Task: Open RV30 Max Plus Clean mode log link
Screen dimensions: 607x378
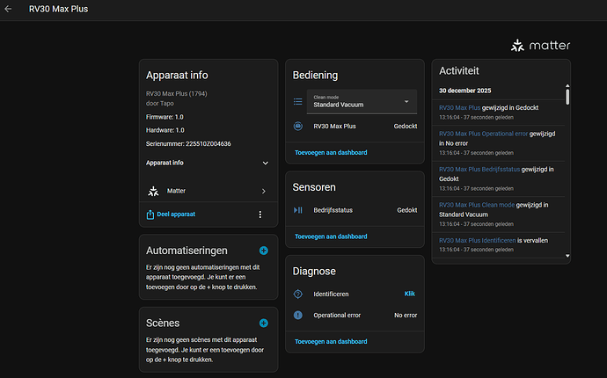Action: pos(477,205)
